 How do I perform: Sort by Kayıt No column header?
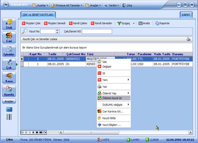[38, 54]
